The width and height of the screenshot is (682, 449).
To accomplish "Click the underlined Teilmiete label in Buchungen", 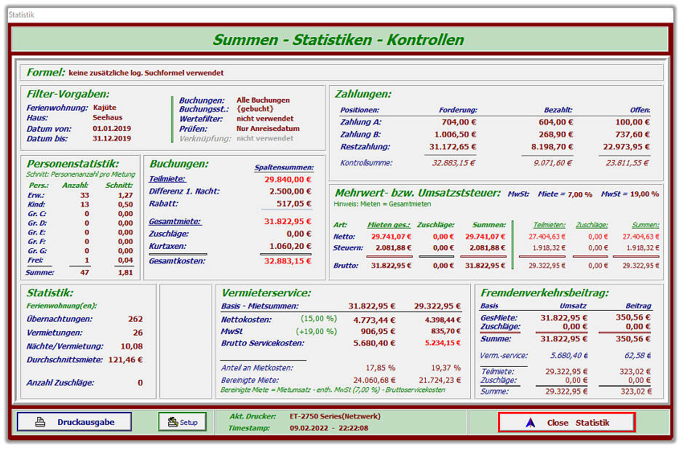I will 167,179.
